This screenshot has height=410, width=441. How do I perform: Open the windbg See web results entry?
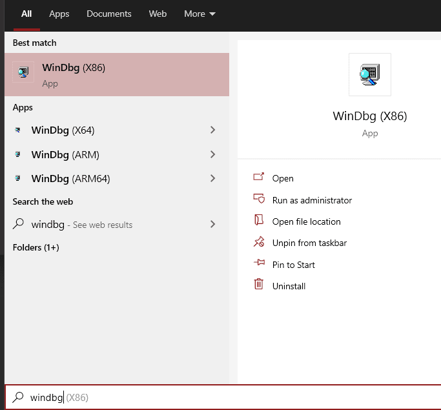click(x=117, y=225)
